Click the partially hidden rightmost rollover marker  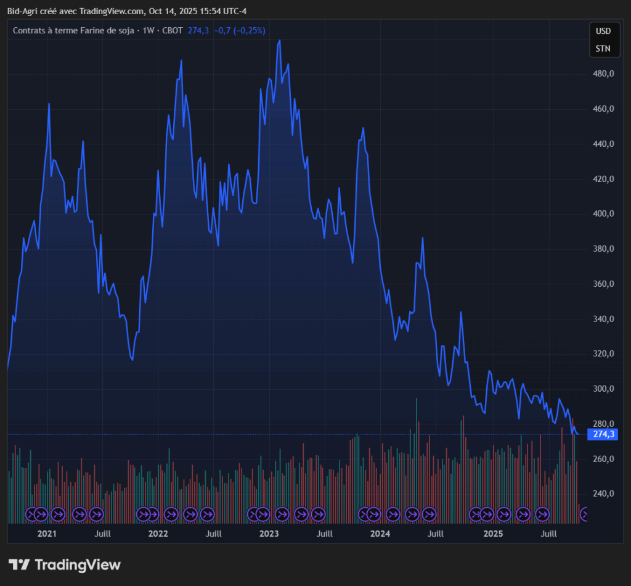pos(584,513)
